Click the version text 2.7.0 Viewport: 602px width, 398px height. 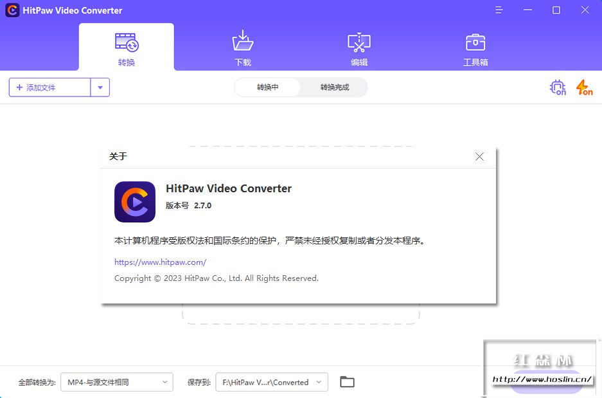pos(203,206)
